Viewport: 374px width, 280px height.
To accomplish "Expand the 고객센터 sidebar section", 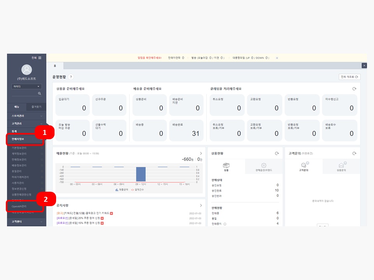I will tap(42, 222).
